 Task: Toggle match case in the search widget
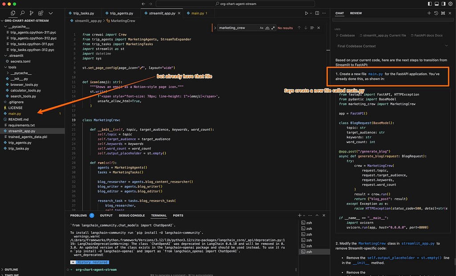pos(261,28)
